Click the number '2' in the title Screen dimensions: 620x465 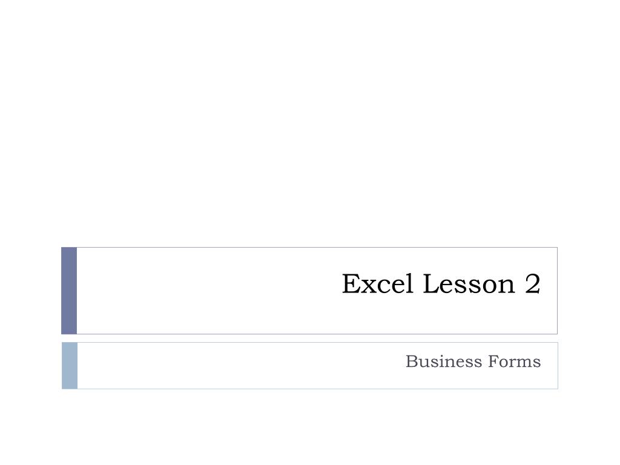click(x=533, y=283)
